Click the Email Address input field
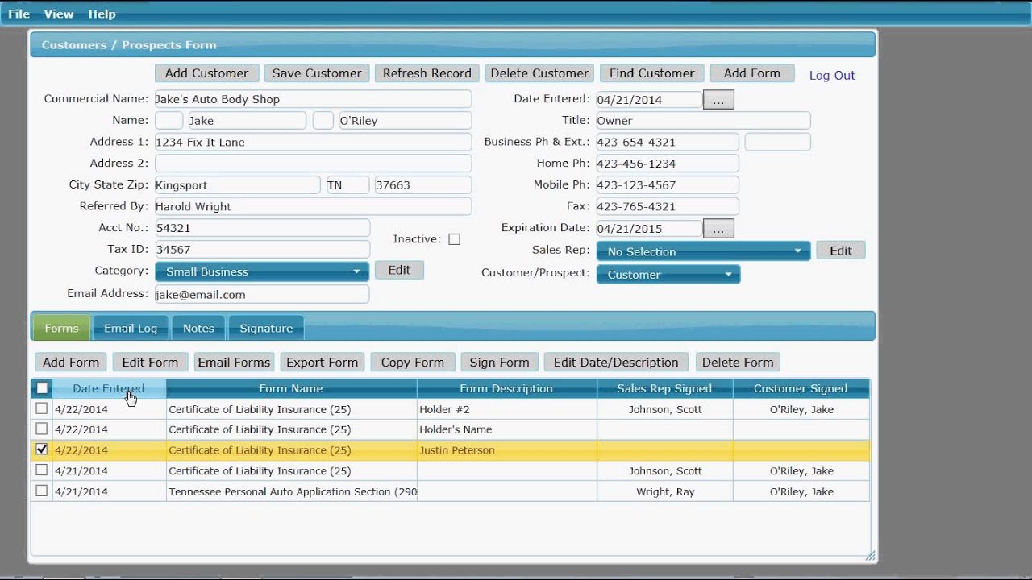The width and height of the screenshot is (1032, 580). click(261, 295)
